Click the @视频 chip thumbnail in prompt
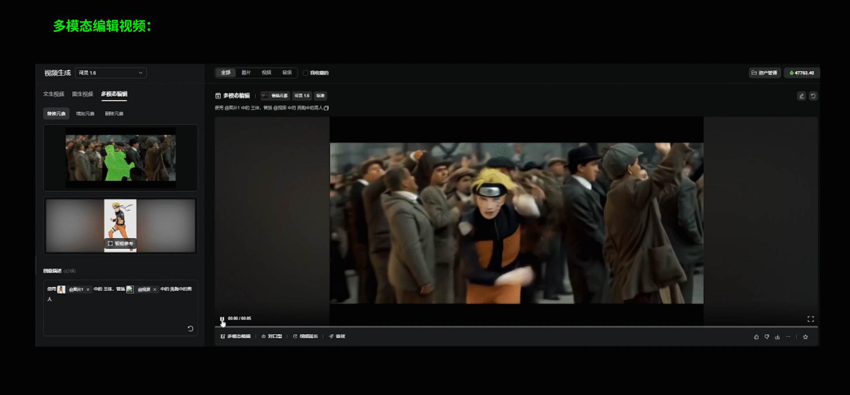The height and width of the screenshot is (395, 850). pos(130,290)
